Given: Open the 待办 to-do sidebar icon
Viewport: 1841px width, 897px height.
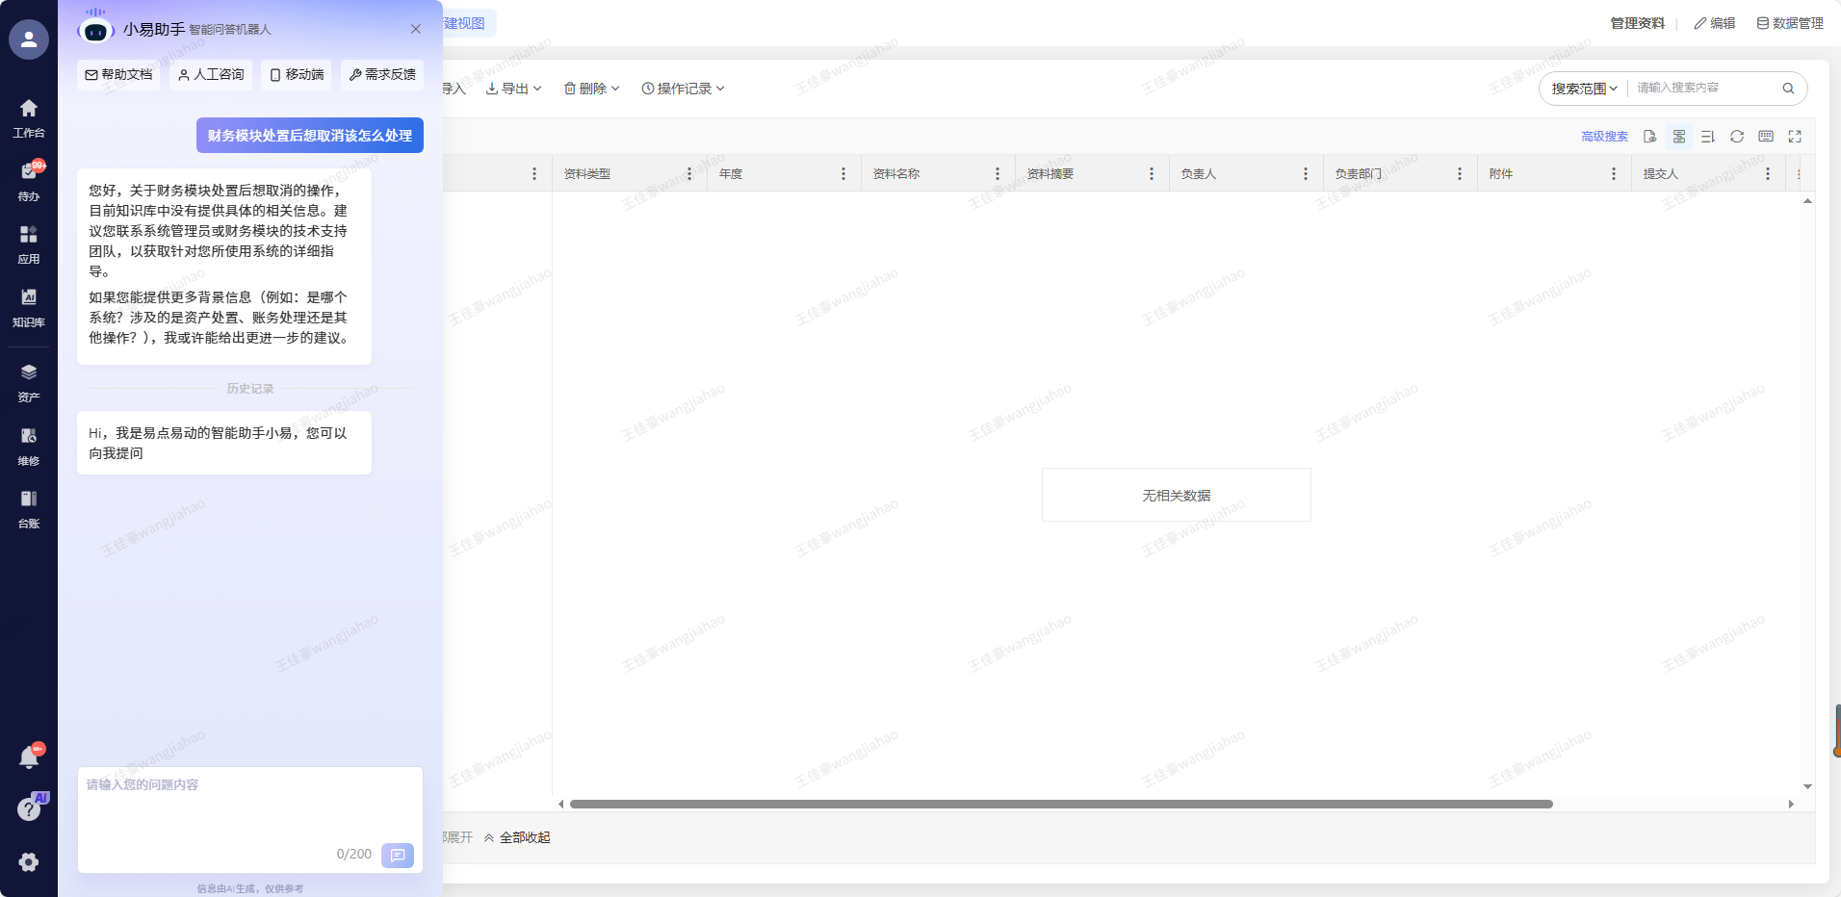Looking at the screenshot, I should (29, 181).
